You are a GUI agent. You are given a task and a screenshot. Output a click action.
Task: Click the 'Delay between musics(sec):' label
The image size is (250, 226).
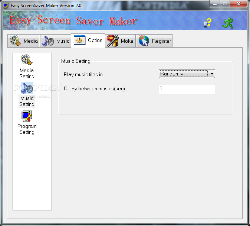(x=95, y=89)
